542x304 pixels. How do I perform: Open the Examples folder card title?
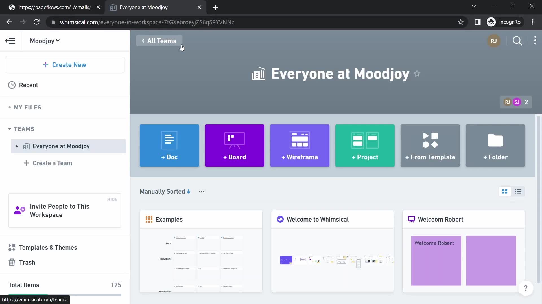pos(169,220)
